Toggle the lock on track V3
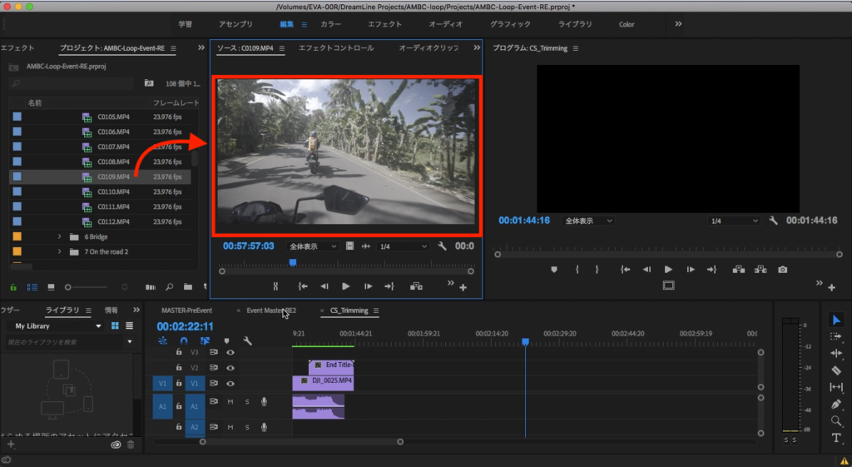The image size is (852, 467). (178, 352)
